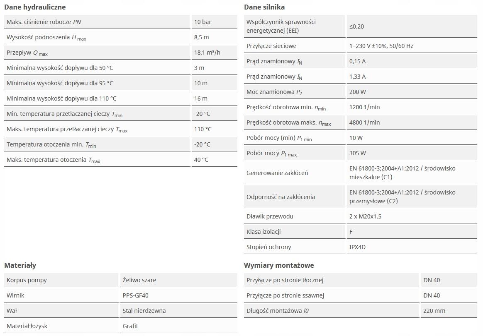Click the "200 W" rated power value

(358, 92)
